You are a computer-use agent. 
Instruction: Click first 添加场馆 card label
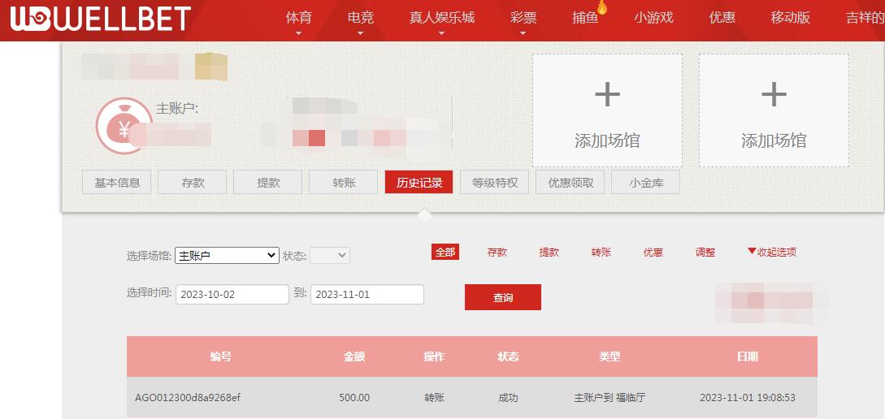pyautogui.click(x=607, y=140)
